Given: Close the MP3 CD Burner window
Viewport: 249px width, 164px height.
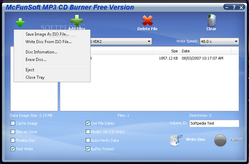Looking at the screenshot, I should tap(241, 7).
